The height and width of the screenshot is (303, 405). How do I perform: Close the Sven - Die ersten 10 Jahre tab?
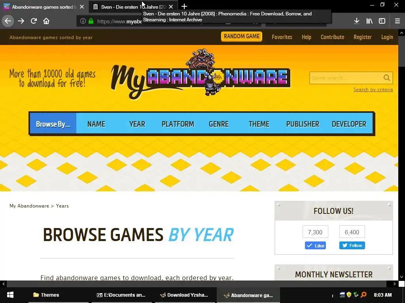(171, 7)
